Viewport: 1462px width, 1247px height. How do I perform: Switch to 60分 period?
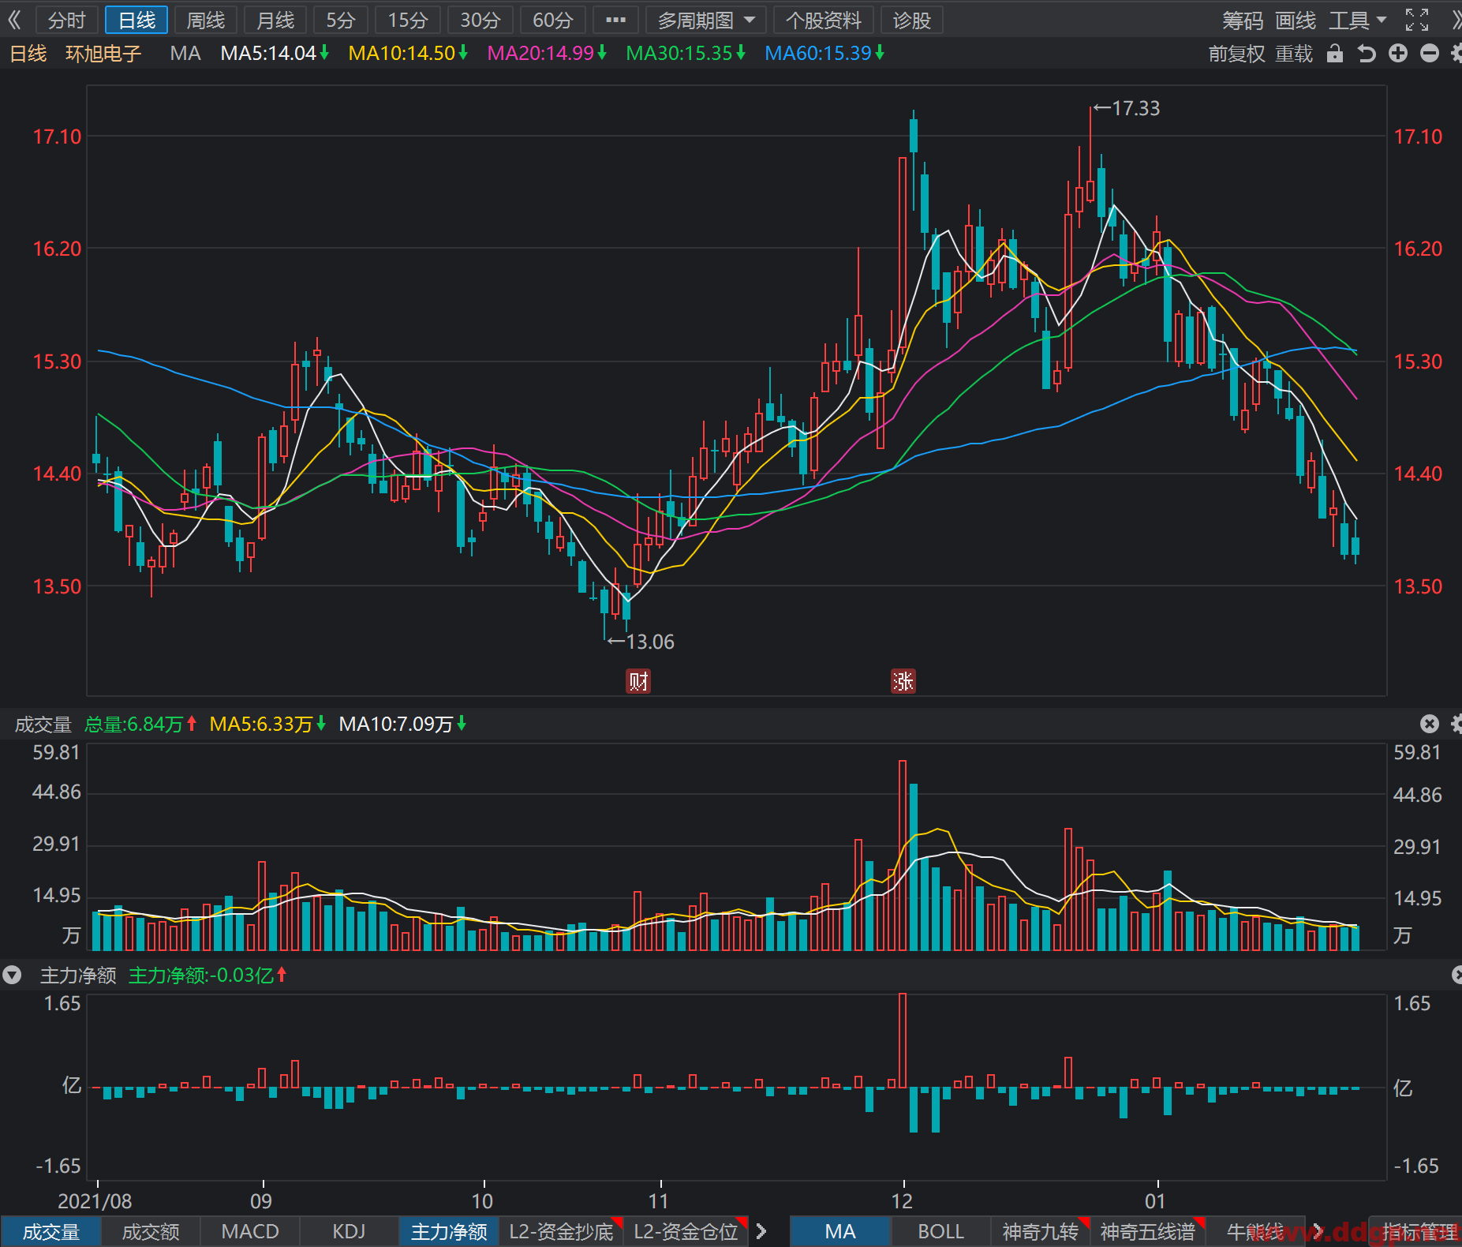(x=552, y=20)
